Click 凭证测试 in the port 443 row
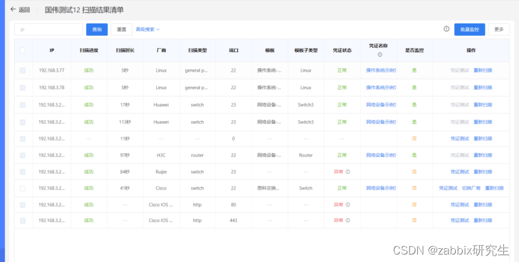This screenshot has height=262, width=519. point(460,220)
